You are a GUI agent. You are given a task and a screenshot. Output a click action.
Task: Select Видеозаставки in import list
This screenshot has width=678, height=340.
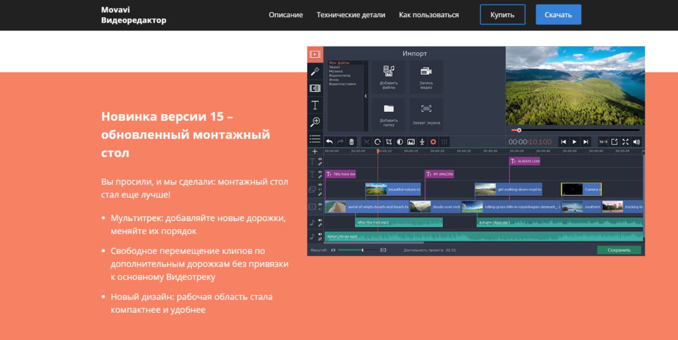pyautogui.click(x=342, y=84)
